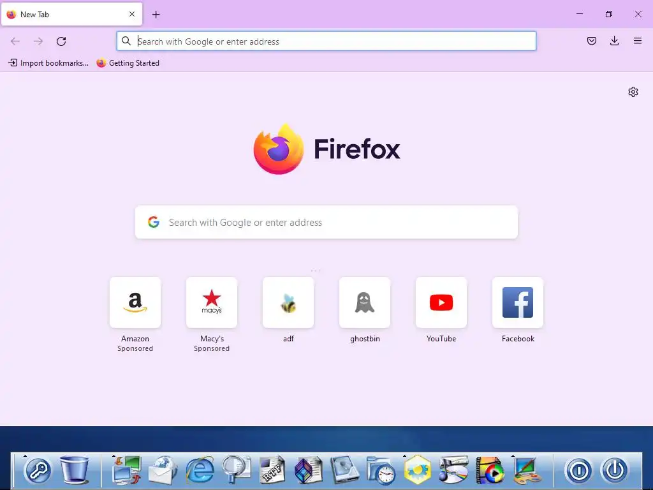
Task: Open the mail envelope globe dock icon
Action: (163, 470)
